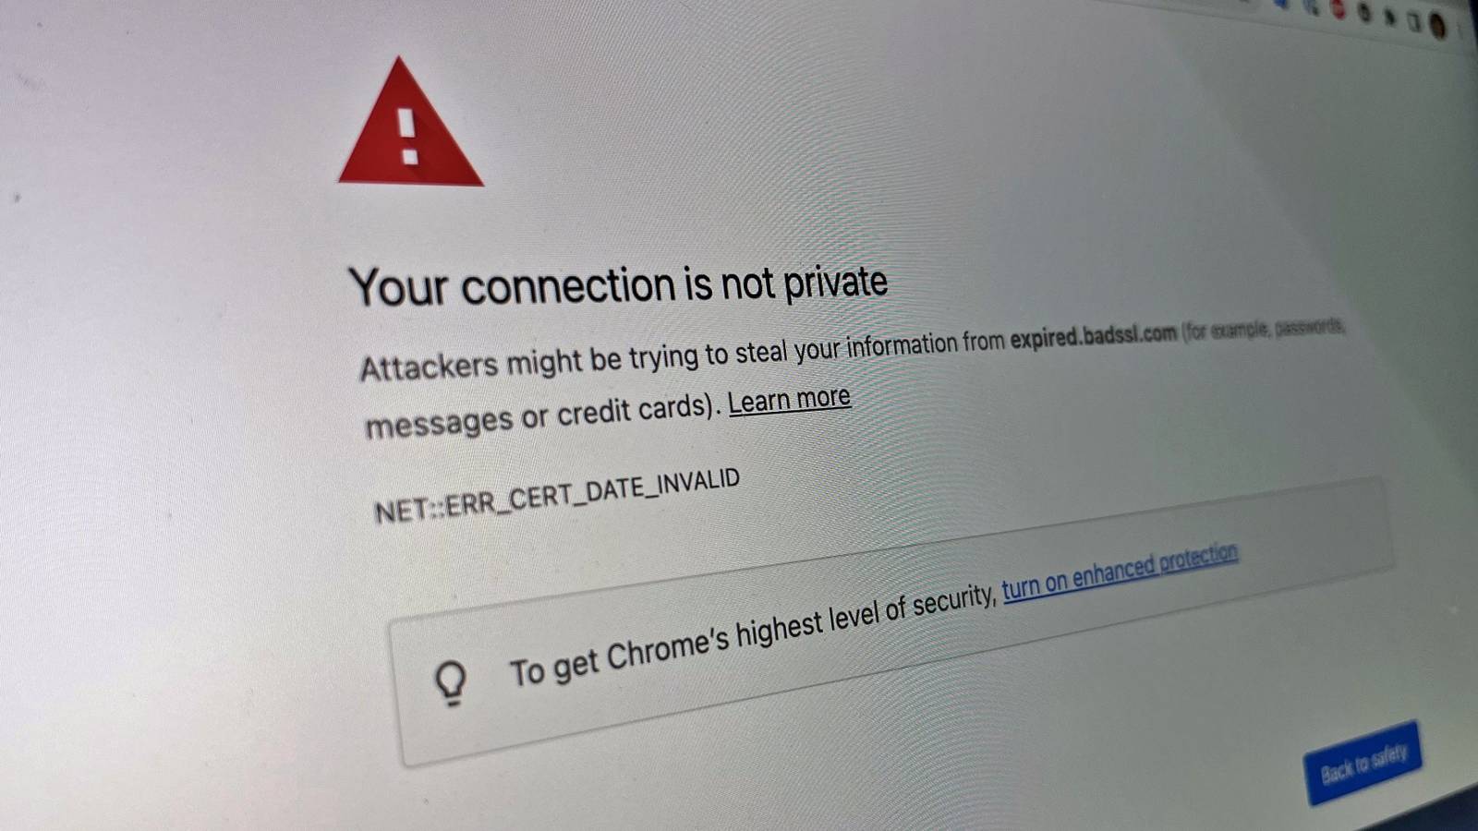Follow the turn on enhanced protection link
This screenshot has width=1478, height=831.
(1120, 572)
